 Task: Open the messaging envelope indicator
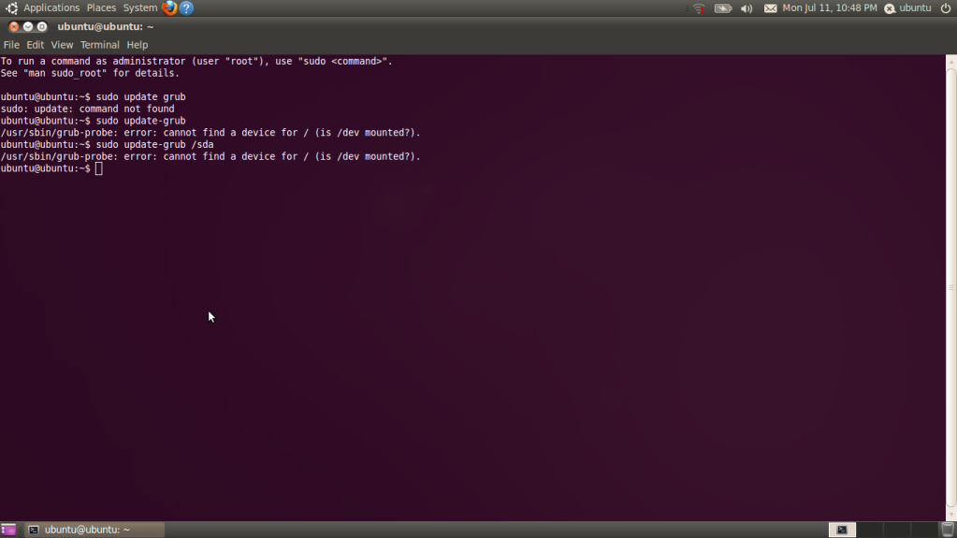770,8
